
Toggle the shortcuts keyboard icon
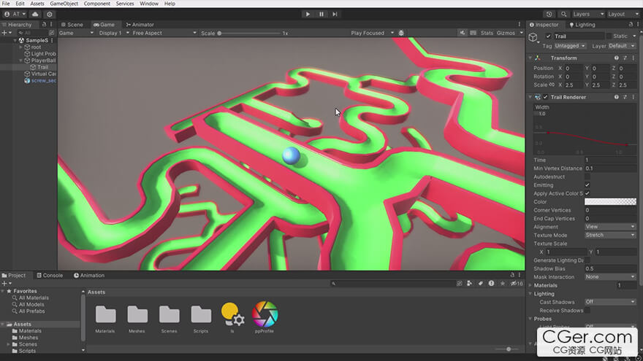click(x=473, y=33)
